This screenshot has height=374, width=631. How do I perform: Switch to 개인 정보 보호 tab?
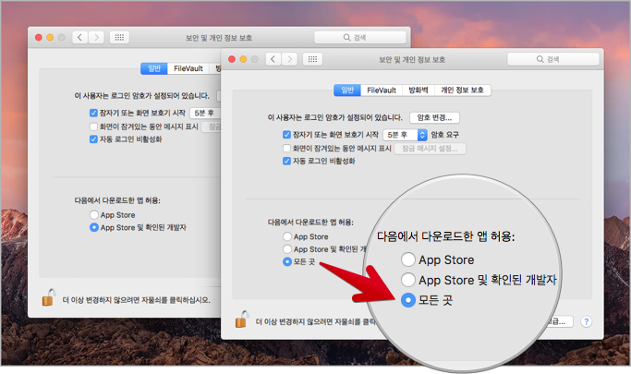(x=462, y=90)
